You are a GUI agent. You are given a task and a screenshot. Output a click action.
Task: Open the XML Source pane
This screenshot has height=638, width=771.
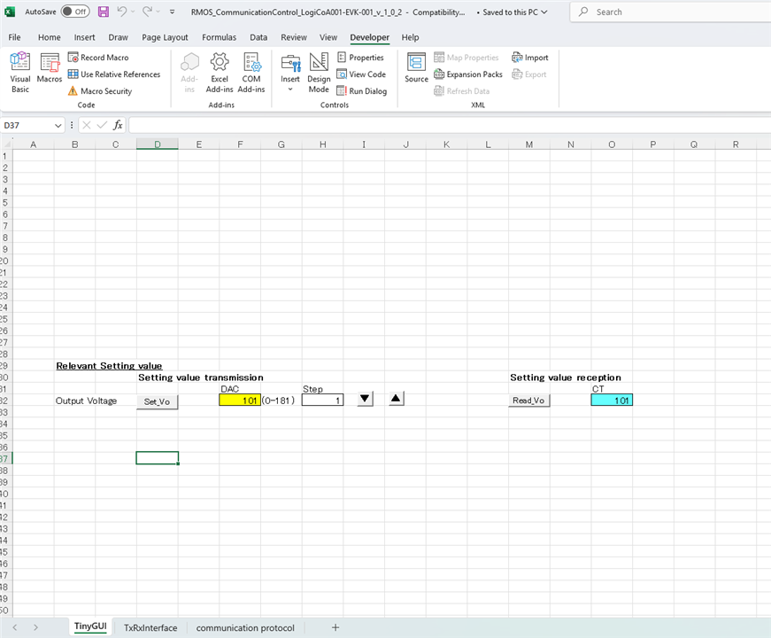tap(416, 67)
